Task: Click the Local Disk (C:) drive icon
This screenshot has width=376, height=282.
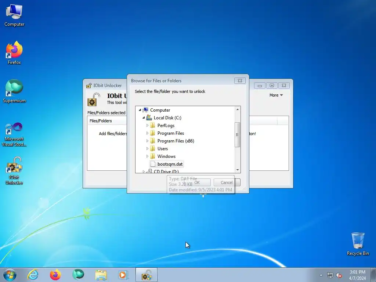Action: click(x=149, y=117)
